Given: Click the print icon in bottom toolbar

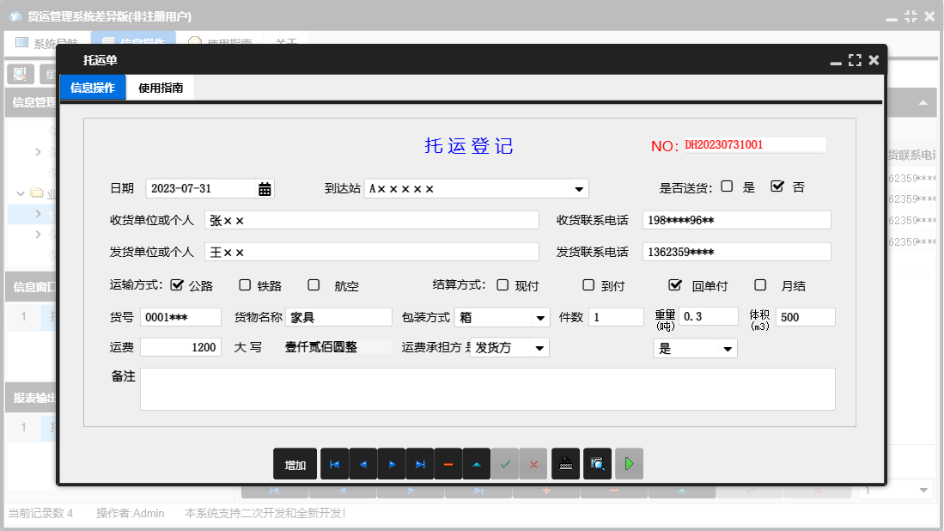Looking at the screenshot, I should coord(565,464).
